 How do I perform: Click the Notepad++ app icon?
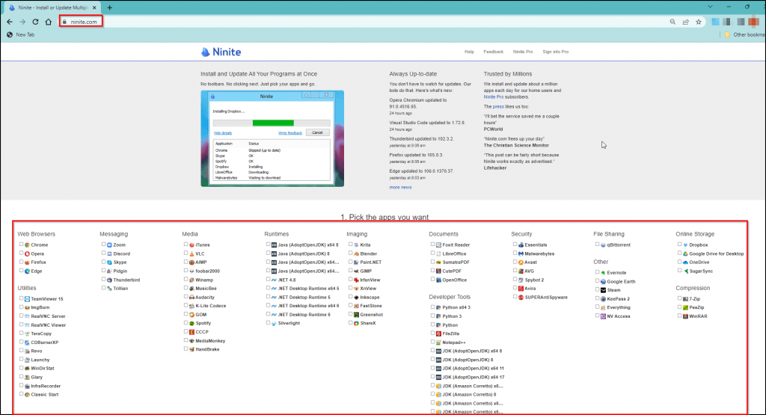point(438,342)
